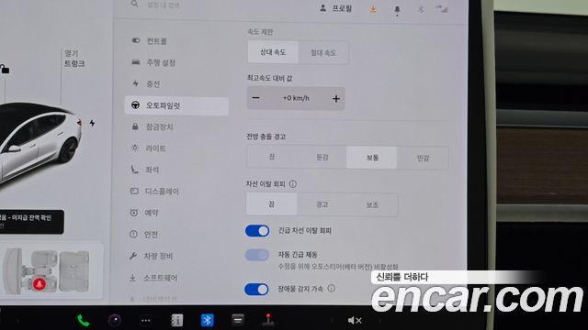Viewport: 588px width, 330px height.
Task: Increase speed offset with plus button
Action: tap(336, 99)
